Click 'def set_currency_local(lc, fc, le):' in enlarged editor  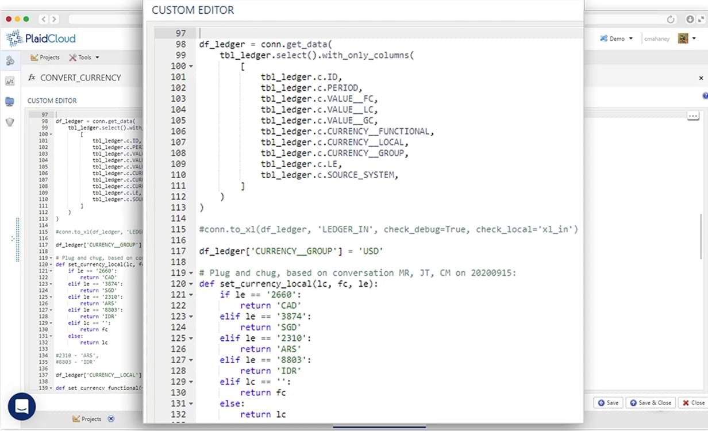pyautogui.click(x=288, y=284)
